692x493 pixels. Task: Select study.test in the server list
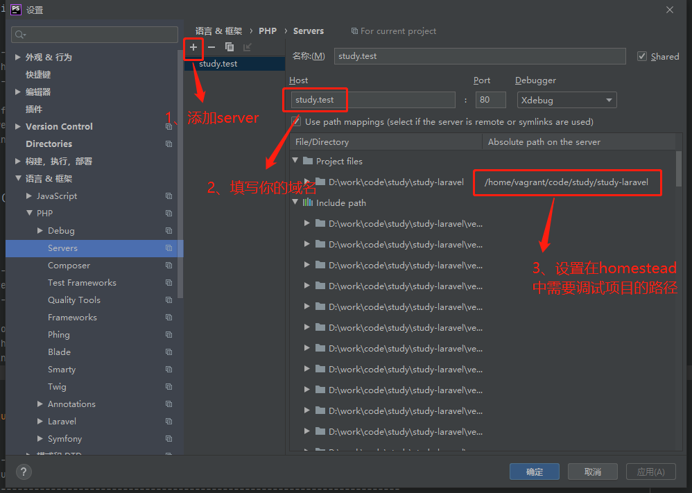pos(218,64)
